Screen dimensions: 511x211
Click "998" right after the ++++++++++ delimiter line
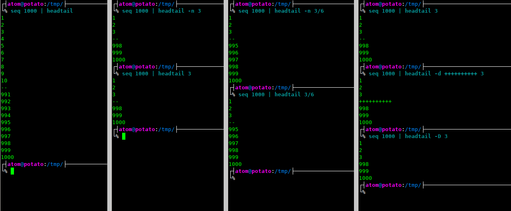coord(364,109)
